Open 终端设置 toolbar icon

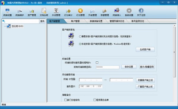7,12
